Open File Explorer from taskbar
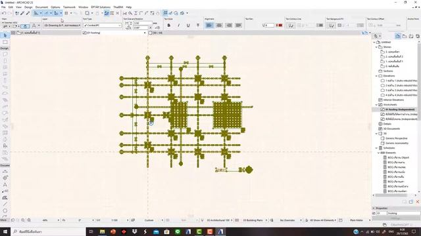Viewport: 421px width, 236px height. point(103,231)
